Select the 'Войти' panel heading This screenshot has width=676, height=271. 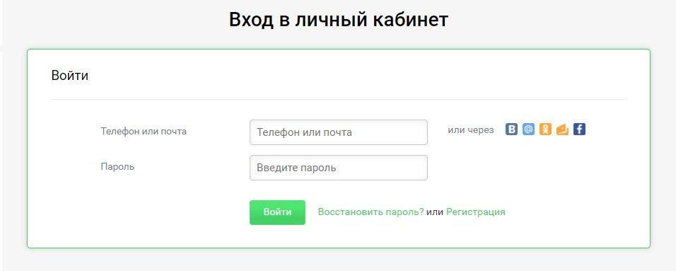click(x=70, y=76)
